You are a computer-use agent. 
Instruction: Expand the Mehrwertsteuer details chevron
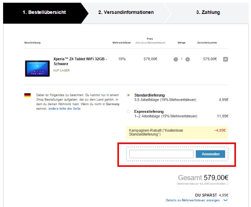click(226, 200)
